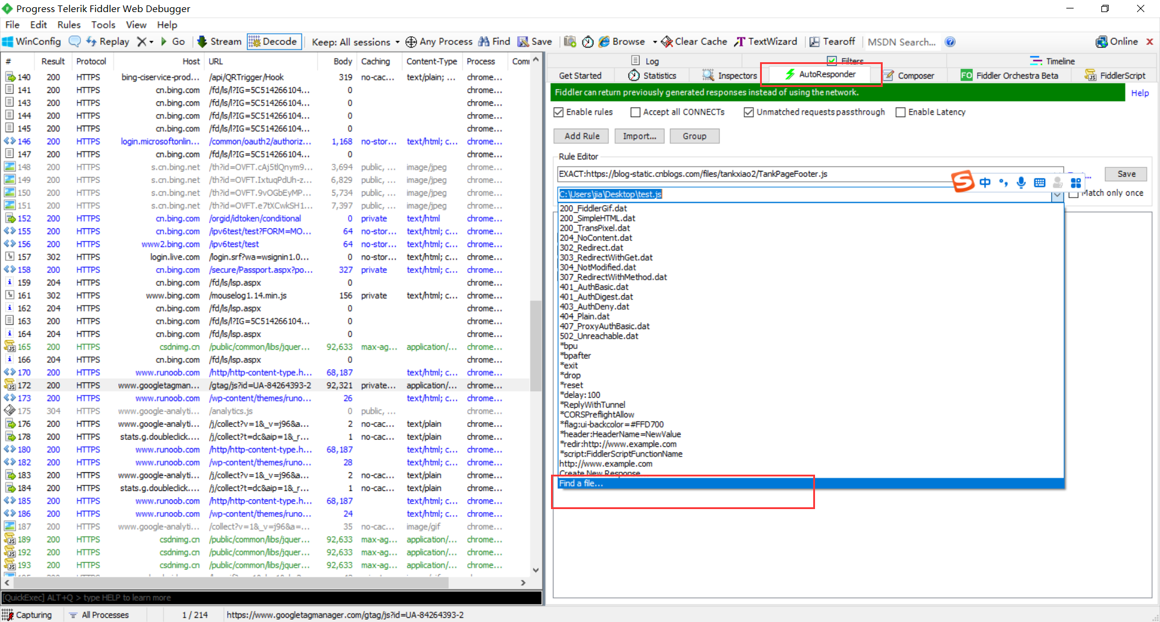Open the AutoResponder Help link

(1139, 93)
